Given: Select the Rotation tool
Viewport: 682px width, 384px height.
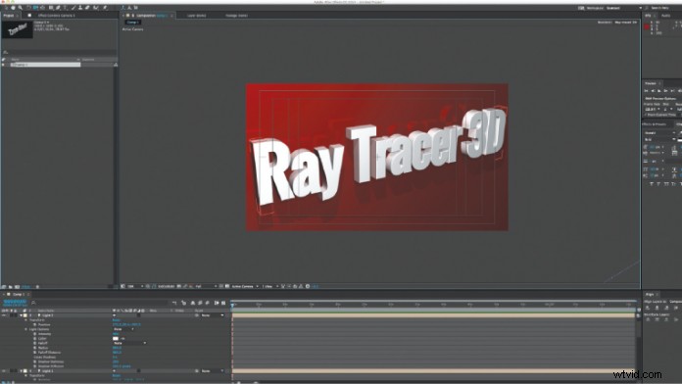Looking at the screenshot, I should point(29,8).
